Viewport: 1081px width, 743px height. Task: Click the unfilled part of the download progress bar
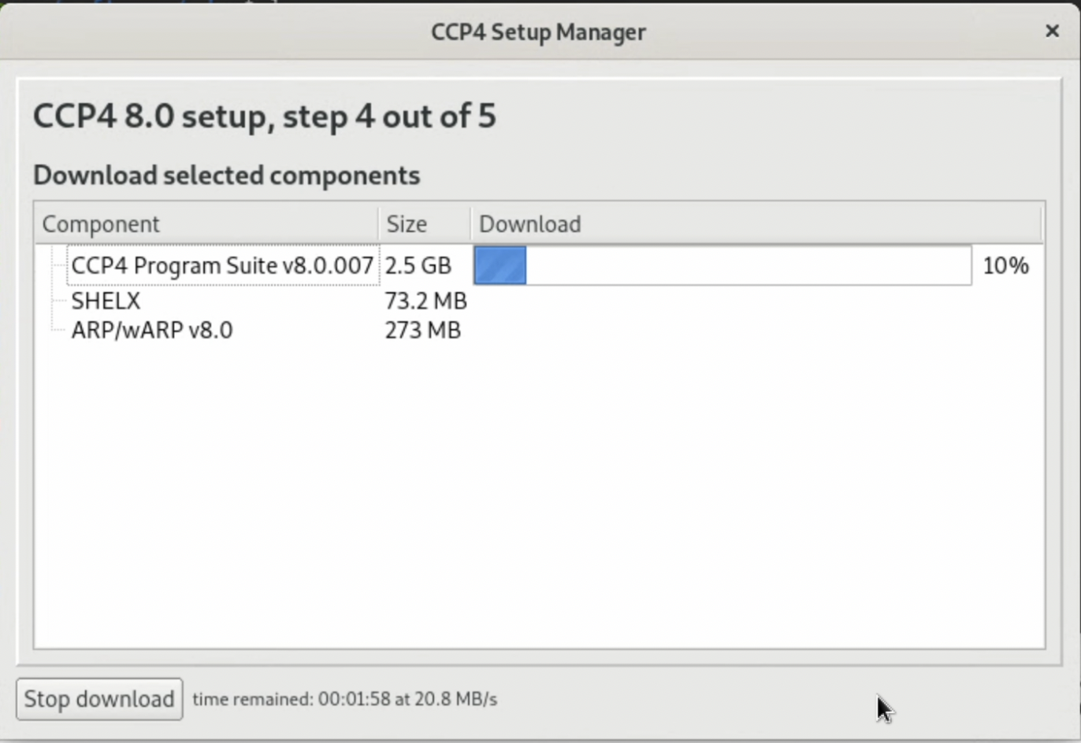pyautogui.click(x=749, y=265)
